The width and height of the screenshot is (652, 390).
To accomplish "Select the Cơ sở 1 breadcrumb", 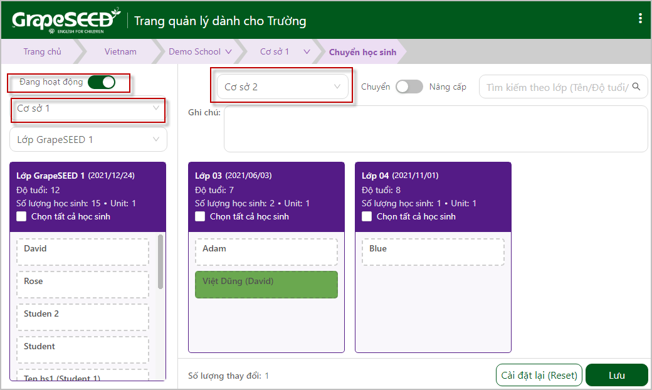I will 275,51.
